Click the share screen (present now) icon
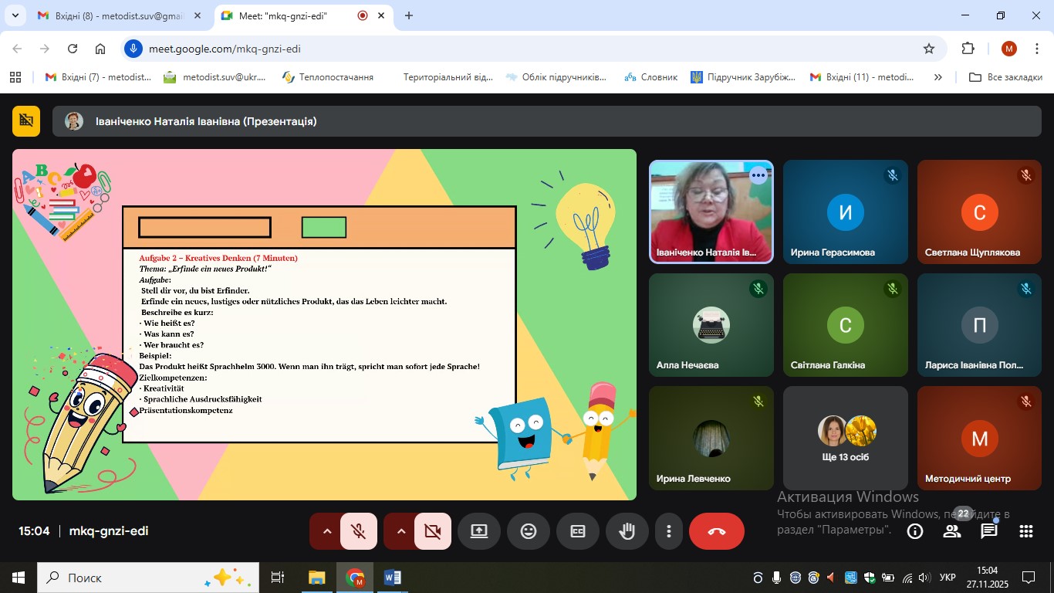This screenshot has height=593, width=1054. (x=478, y=531)
